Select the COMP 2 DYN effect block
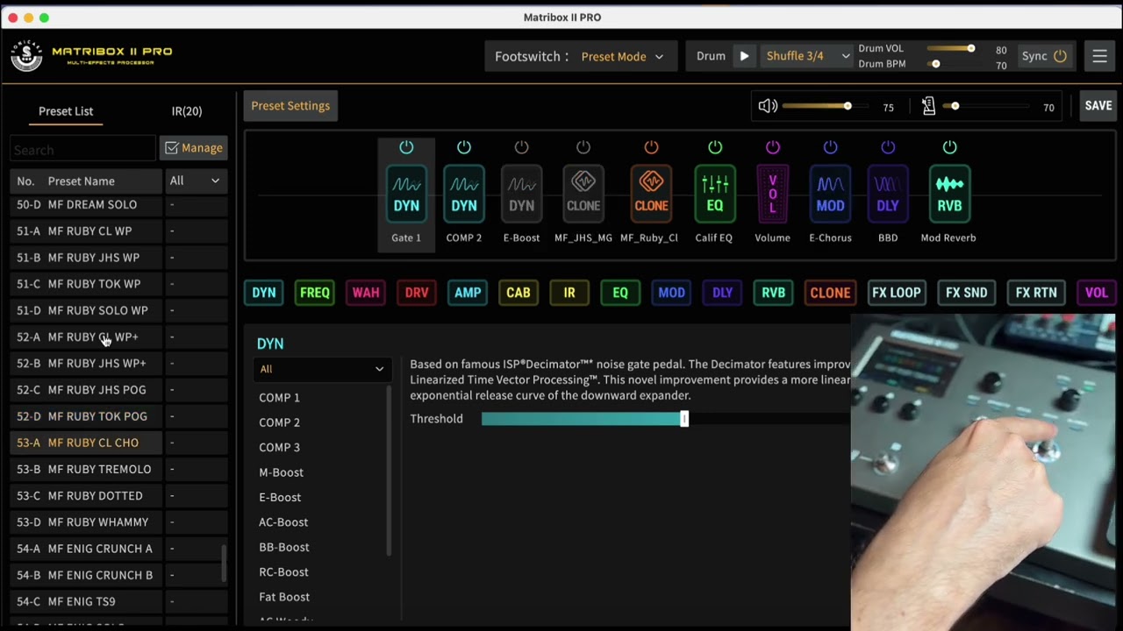This screenshot has width=1123, height=631. pyautogui.click(x=464, y=195)
